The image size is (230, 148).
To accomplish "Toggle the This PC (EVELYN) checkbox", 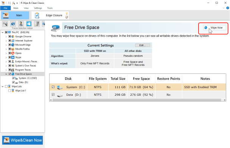I will coord(6,32).
